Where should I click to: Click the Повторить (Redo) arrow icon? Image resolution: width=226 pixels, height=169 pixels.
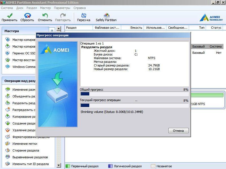tap(63, 15)
